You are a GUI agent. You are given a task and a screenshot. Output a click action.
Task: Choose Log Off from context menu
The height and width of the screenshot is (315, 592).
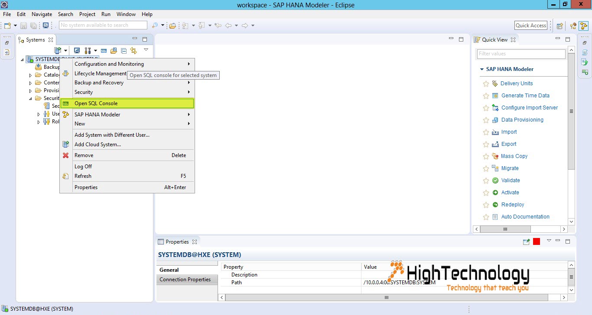pyautogui.click(x=127, y=167)
